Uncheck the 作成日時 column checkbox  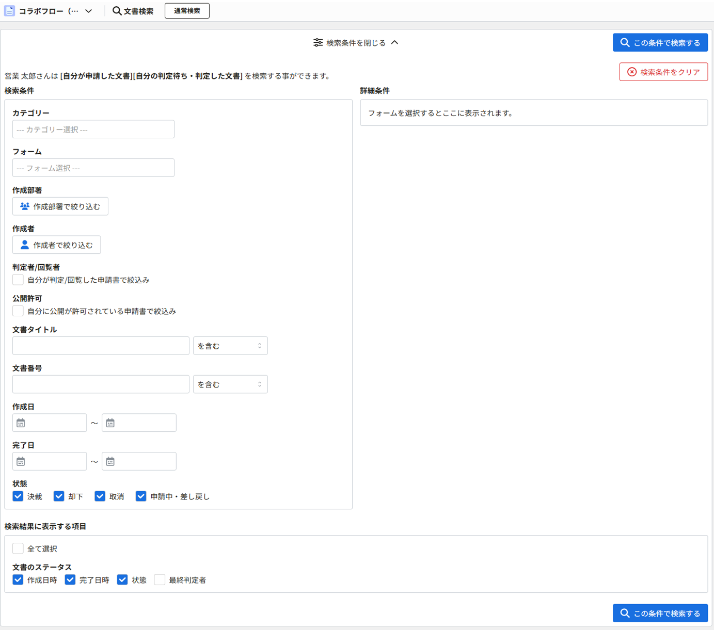tap(18, 580)
